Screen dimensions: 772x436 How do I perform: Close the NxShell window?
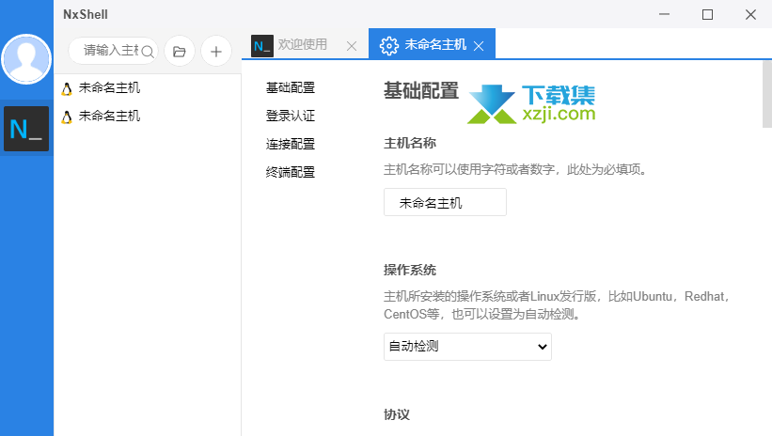pos(750,14)
